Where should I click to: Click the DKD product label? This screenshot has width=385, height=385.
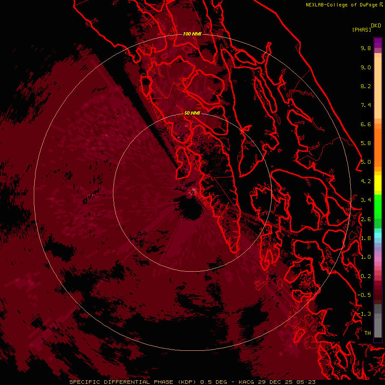pos(376,26)
